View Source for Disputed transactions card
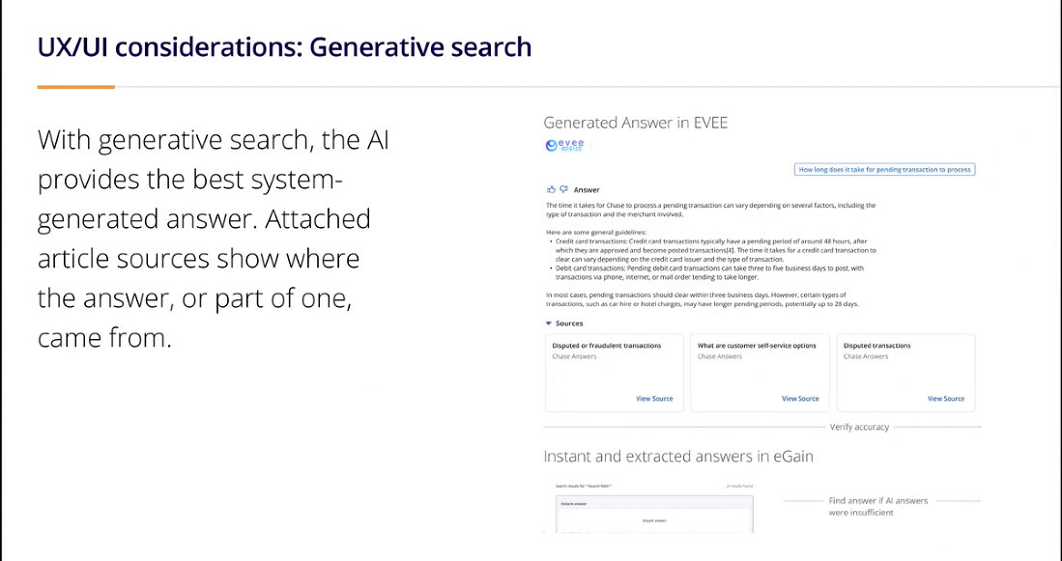Image resolution: width=1062 pixels, height=561 pixels. pyautogui.click(x=945, y=399)
